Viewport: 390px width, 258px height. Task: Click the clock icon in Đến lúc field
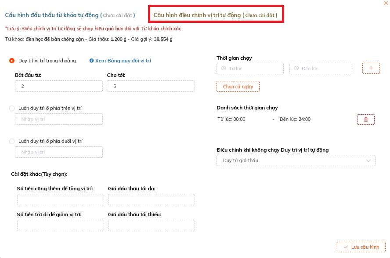click(x=296, y=69)
